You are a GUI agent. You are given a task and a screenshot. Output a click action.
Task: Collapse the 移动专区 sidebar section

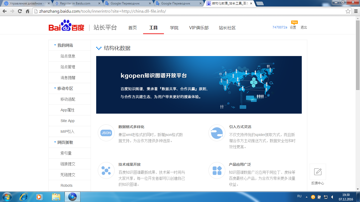click(55, 88)
